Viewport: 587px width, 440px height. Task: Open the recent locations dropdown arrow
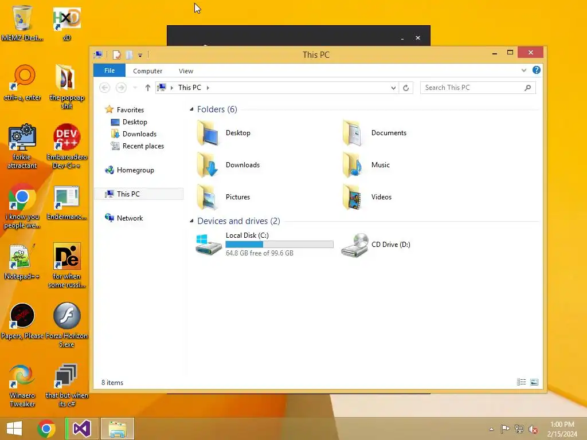click(135, 88)
